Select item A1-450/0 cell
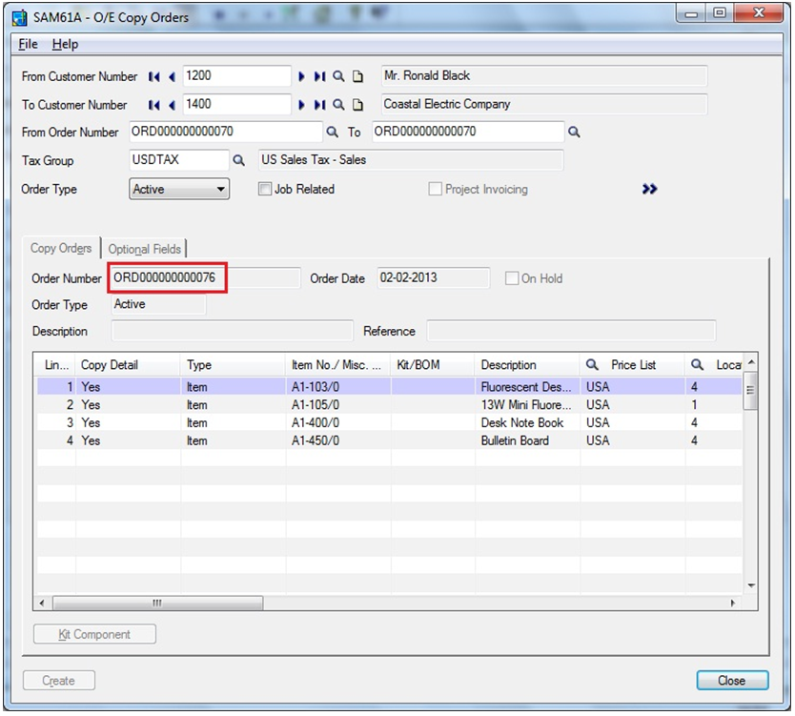 click(337, 440)
